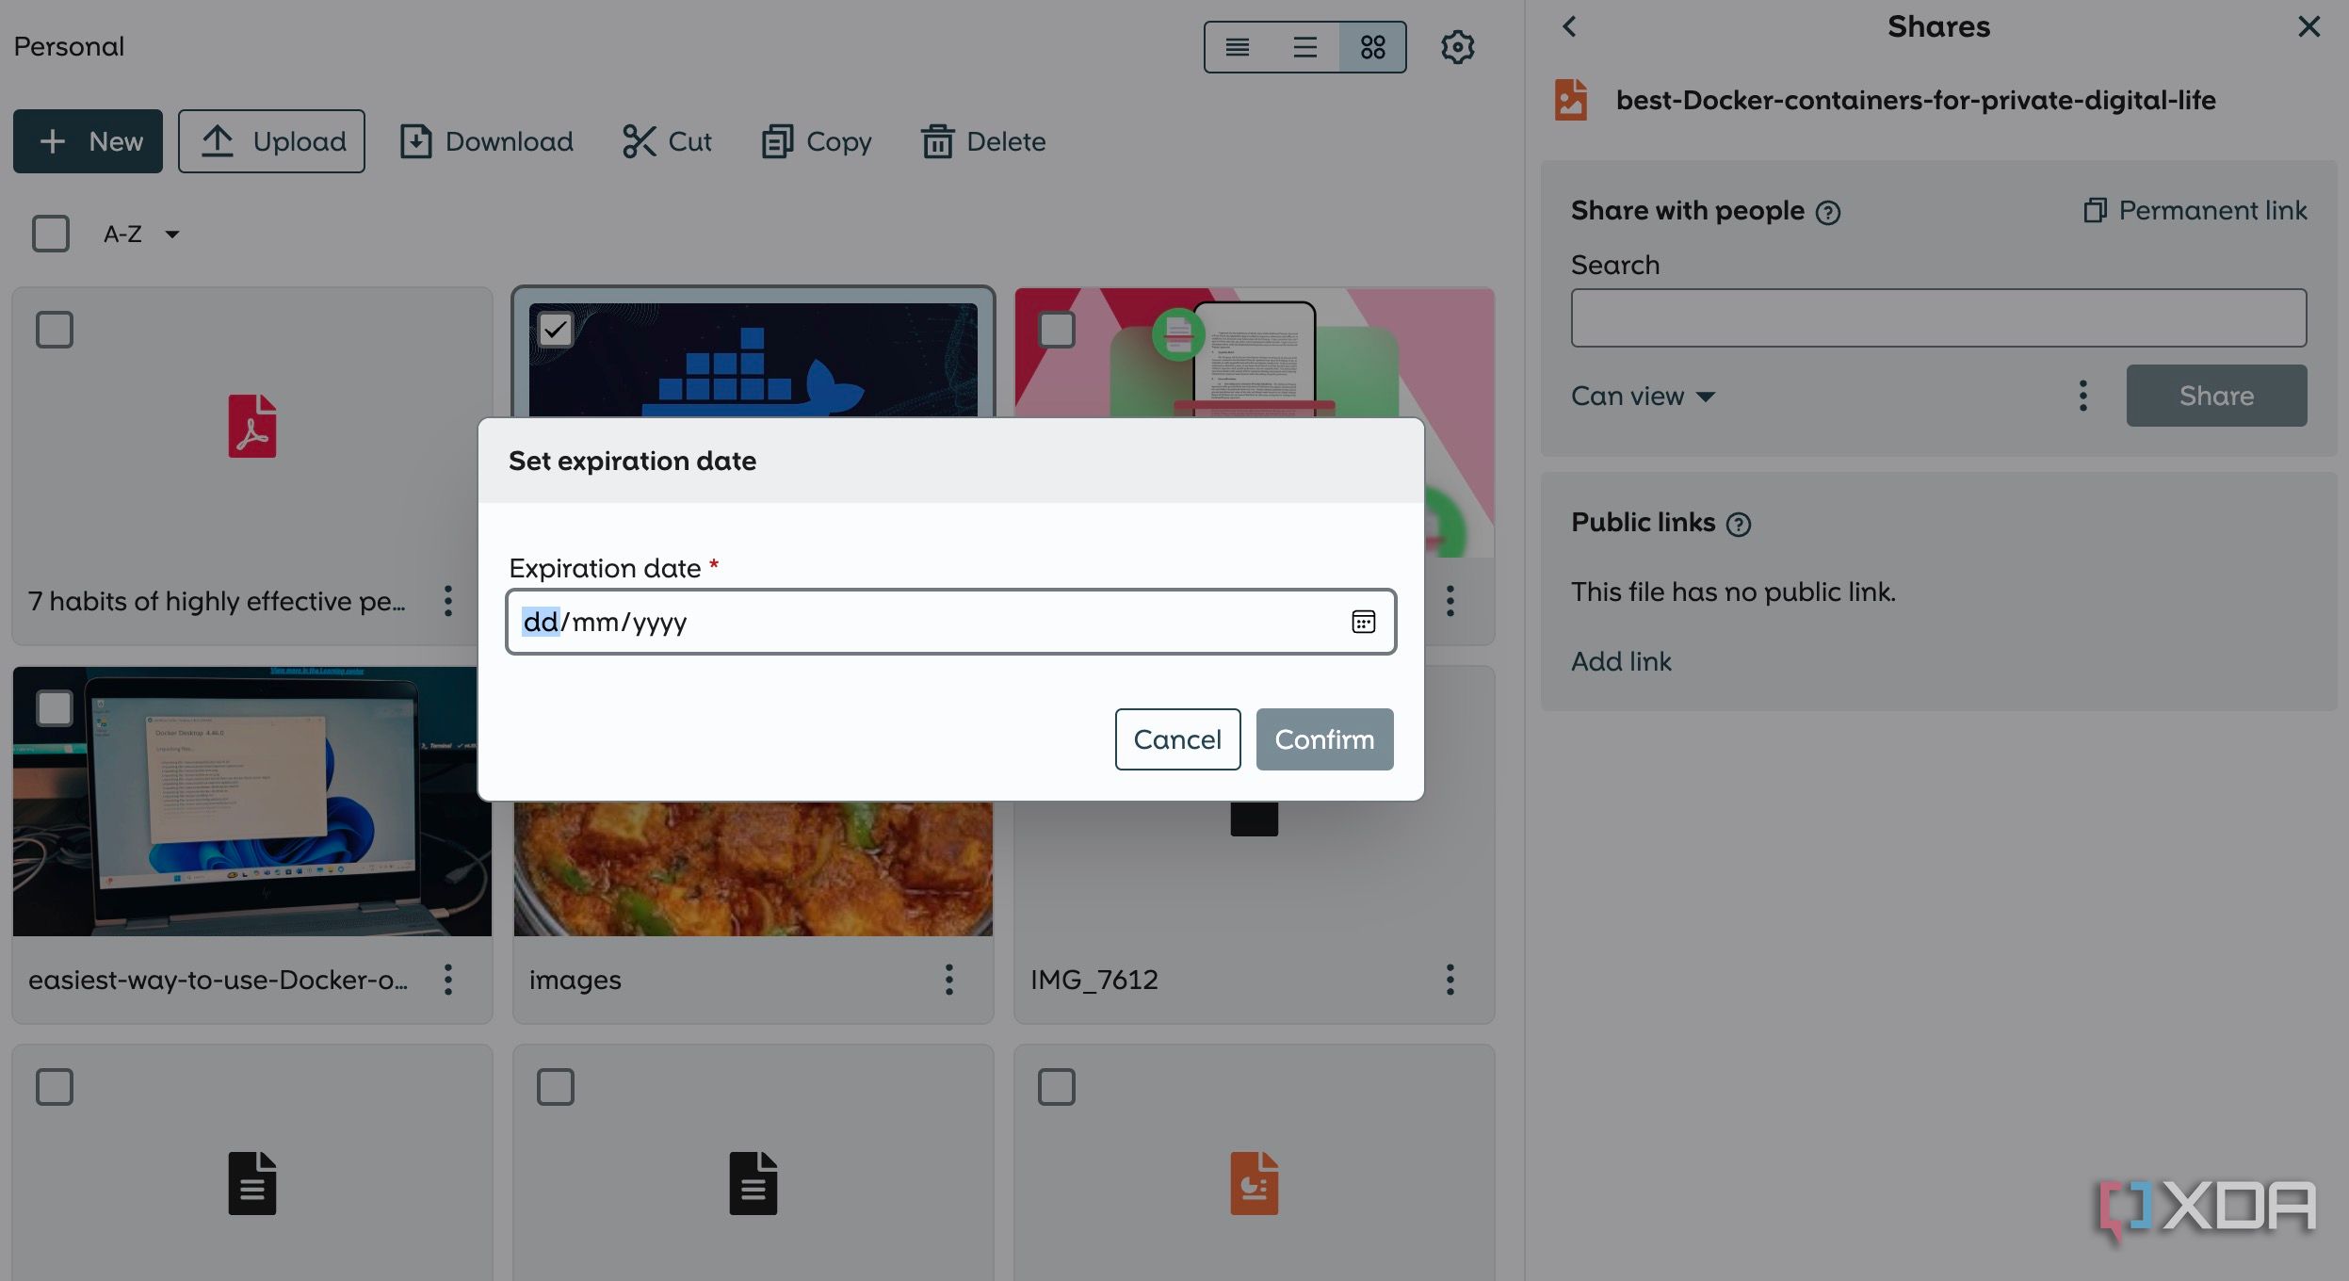This screenshot has height=1281, width=2349.
Task: Open actions menu for images file
Action: pos(949,980)
